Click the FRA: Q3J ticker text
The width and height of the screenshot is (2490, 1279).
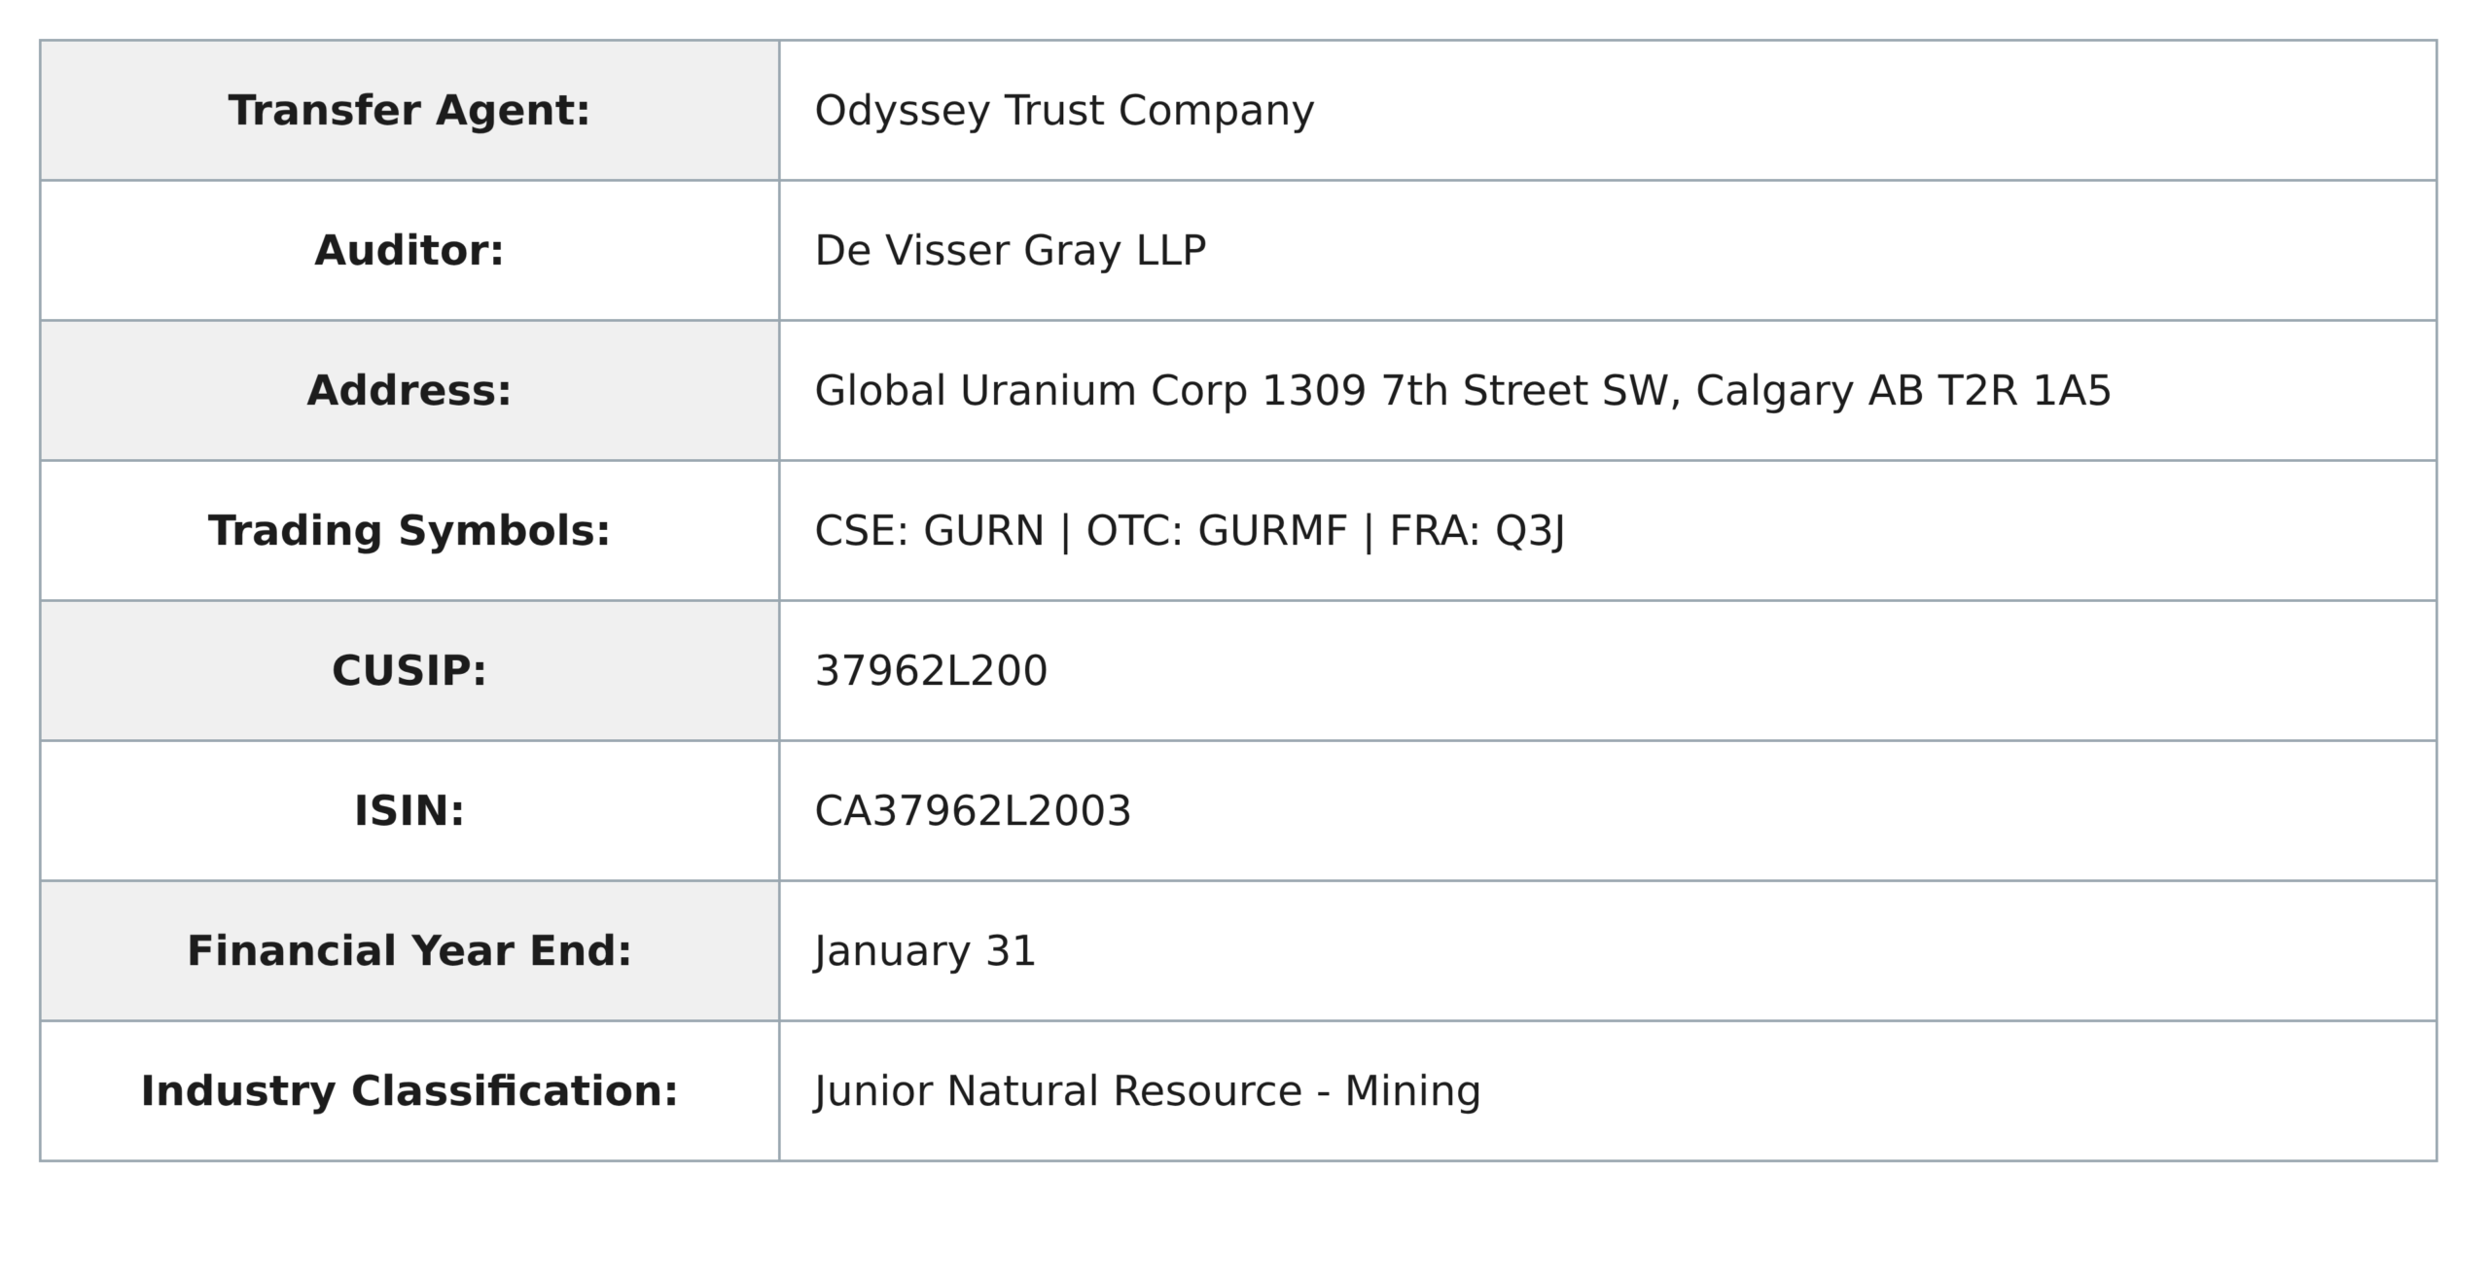coord(1477,531)
